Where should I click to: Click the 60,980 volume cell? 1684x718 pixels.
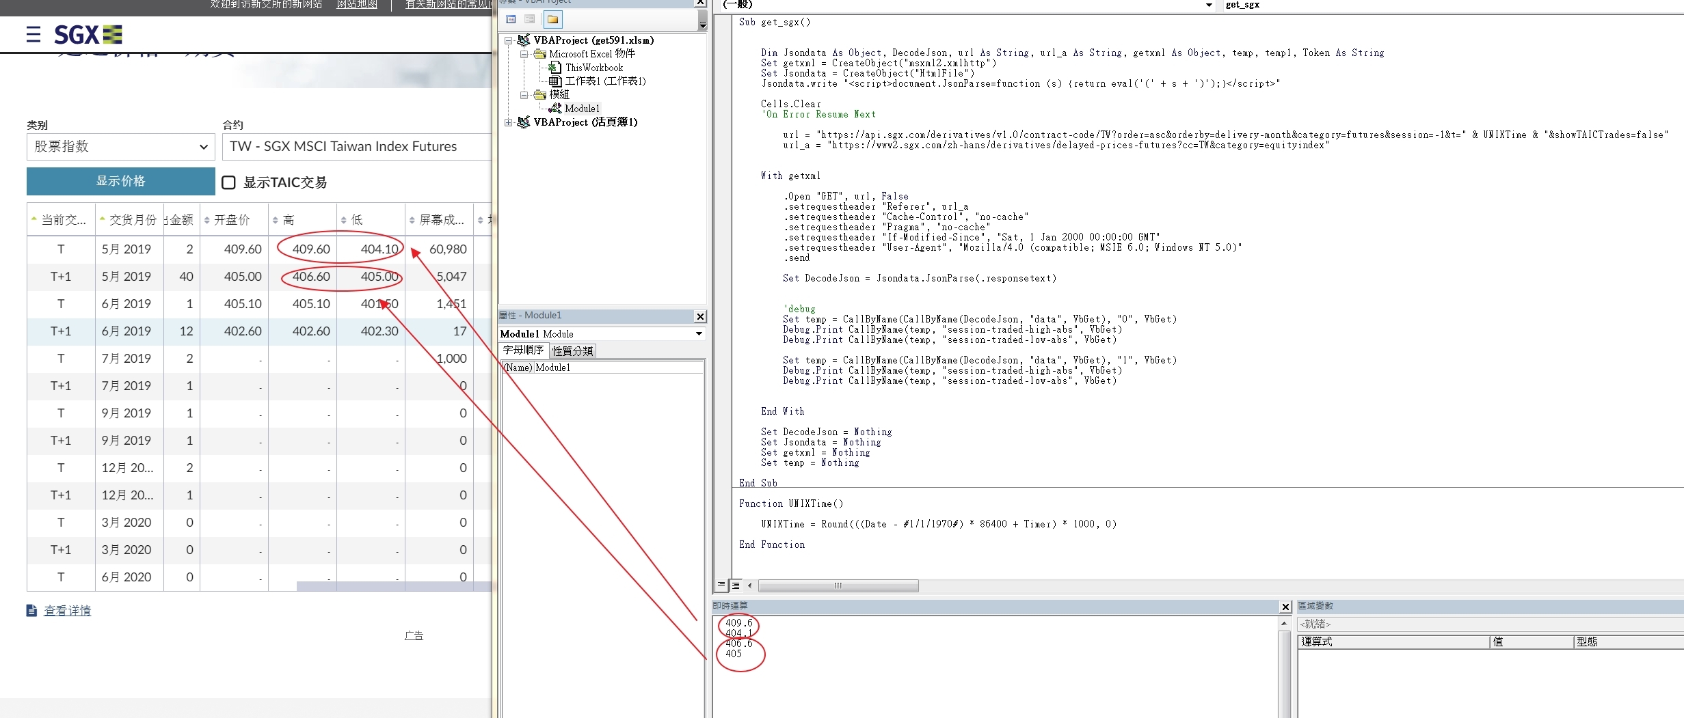point(440,249)
